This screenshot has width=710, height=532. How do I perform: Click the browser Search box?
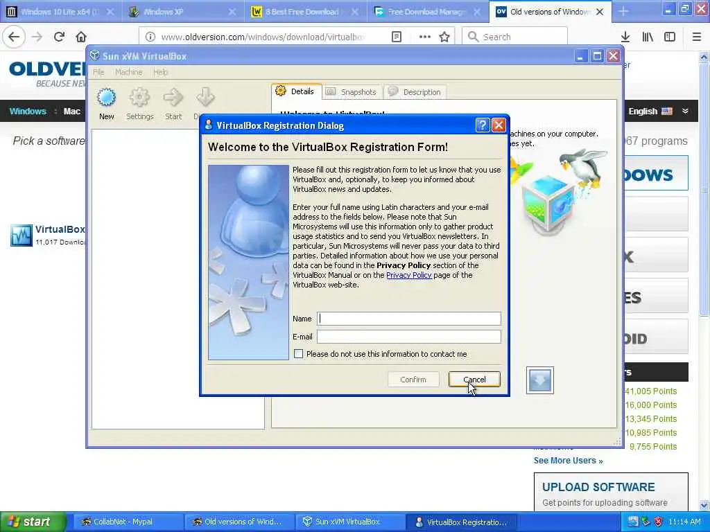pyautogui.click(x=514, y=37)
